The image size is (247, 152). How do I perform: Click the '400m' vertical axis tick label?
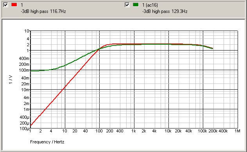tap(24, 58)
